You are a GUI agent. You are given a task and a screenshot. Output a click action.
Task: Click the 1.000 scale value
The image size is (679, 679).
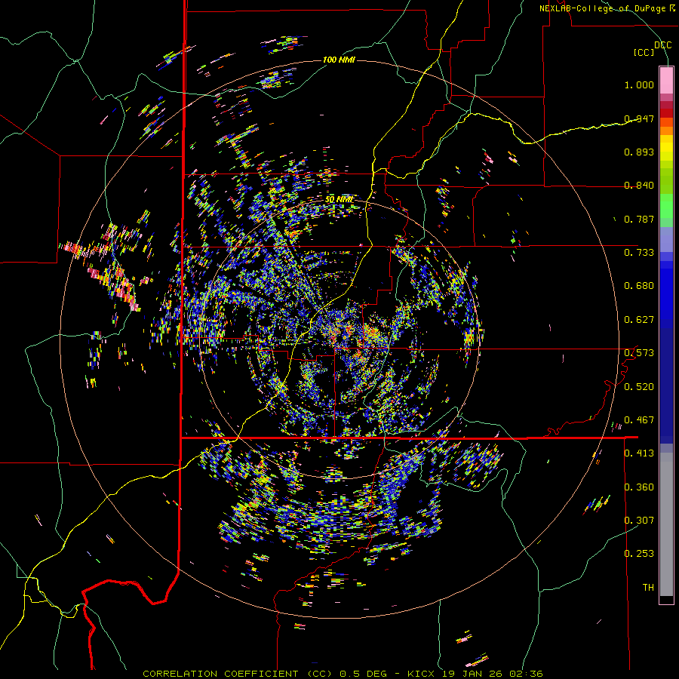639,84
